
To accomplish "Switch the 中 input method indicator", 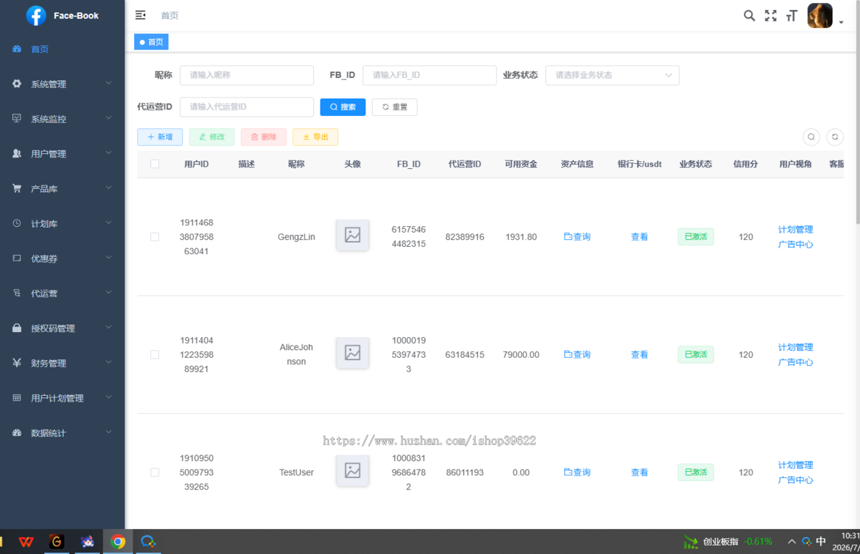I will (x=821, y=542).
